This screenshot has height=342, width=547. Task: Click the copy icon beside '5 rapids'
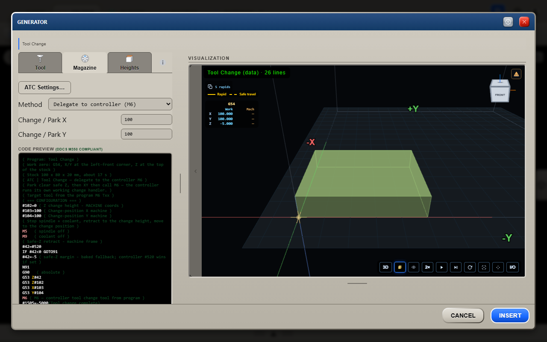tap(210, 87)
